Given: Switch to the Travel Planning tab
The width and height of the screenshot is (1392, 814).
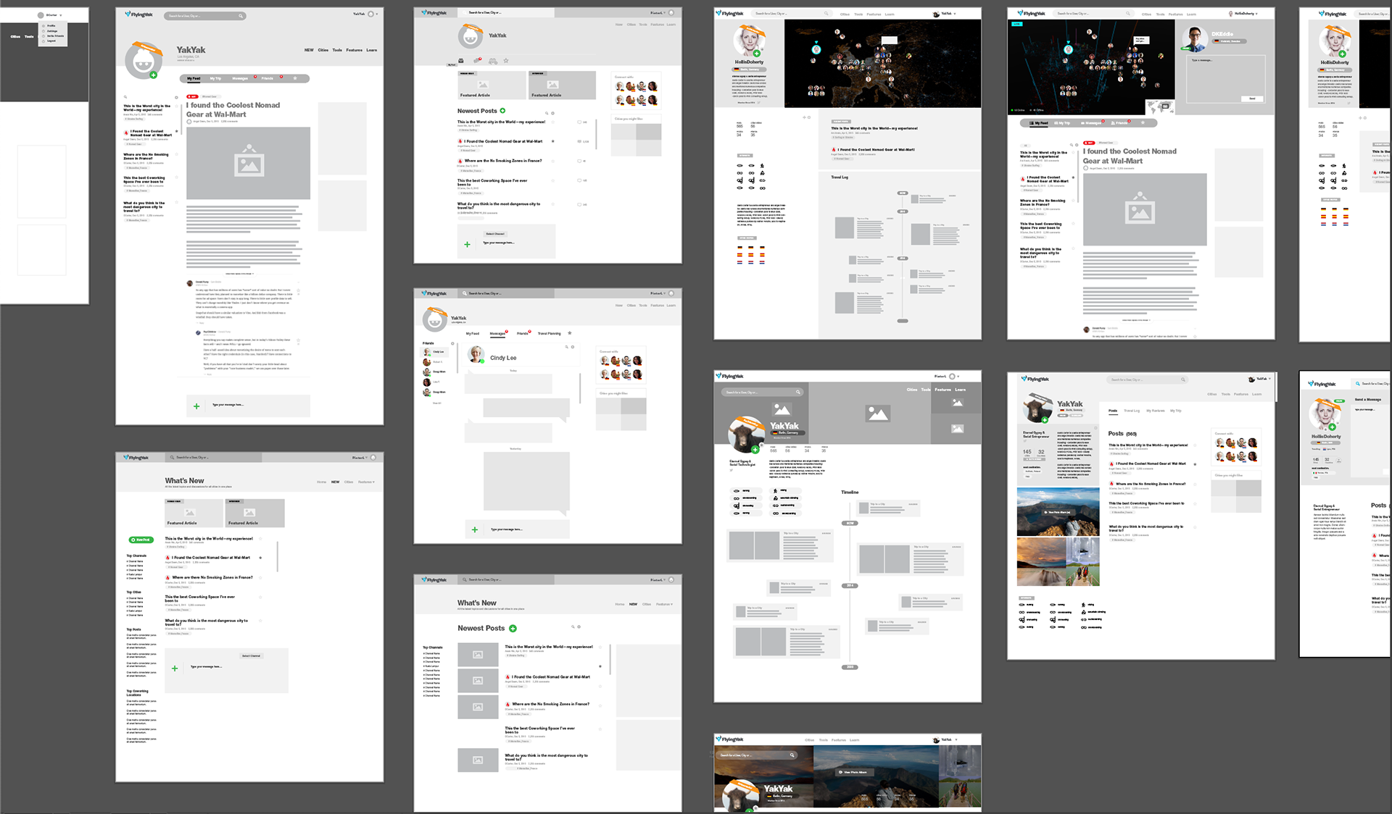Looking at the screenshot, I should pos(549,334).
